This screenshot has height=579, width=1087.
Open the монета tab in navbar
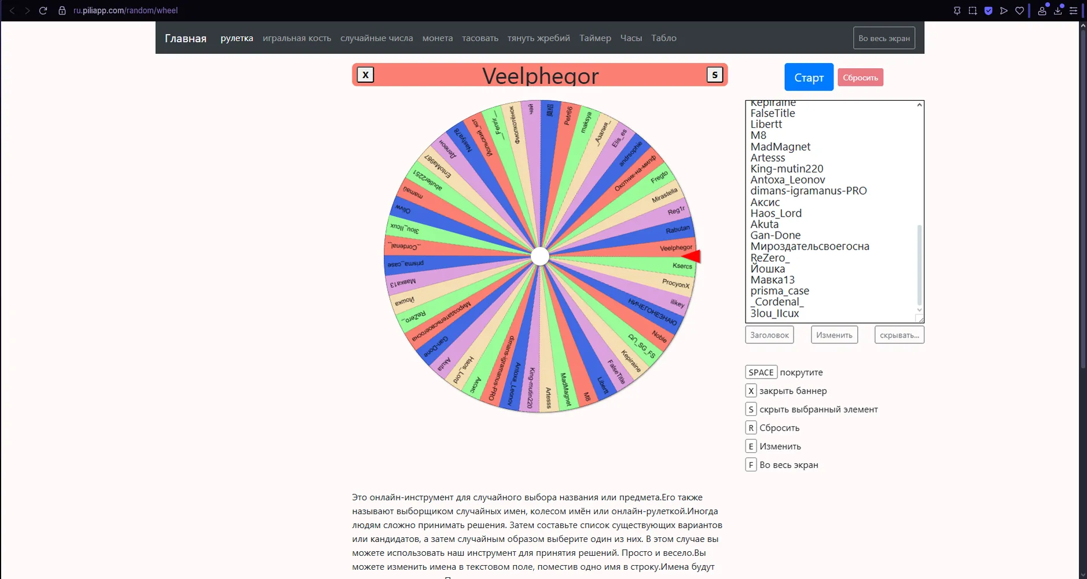438,38
